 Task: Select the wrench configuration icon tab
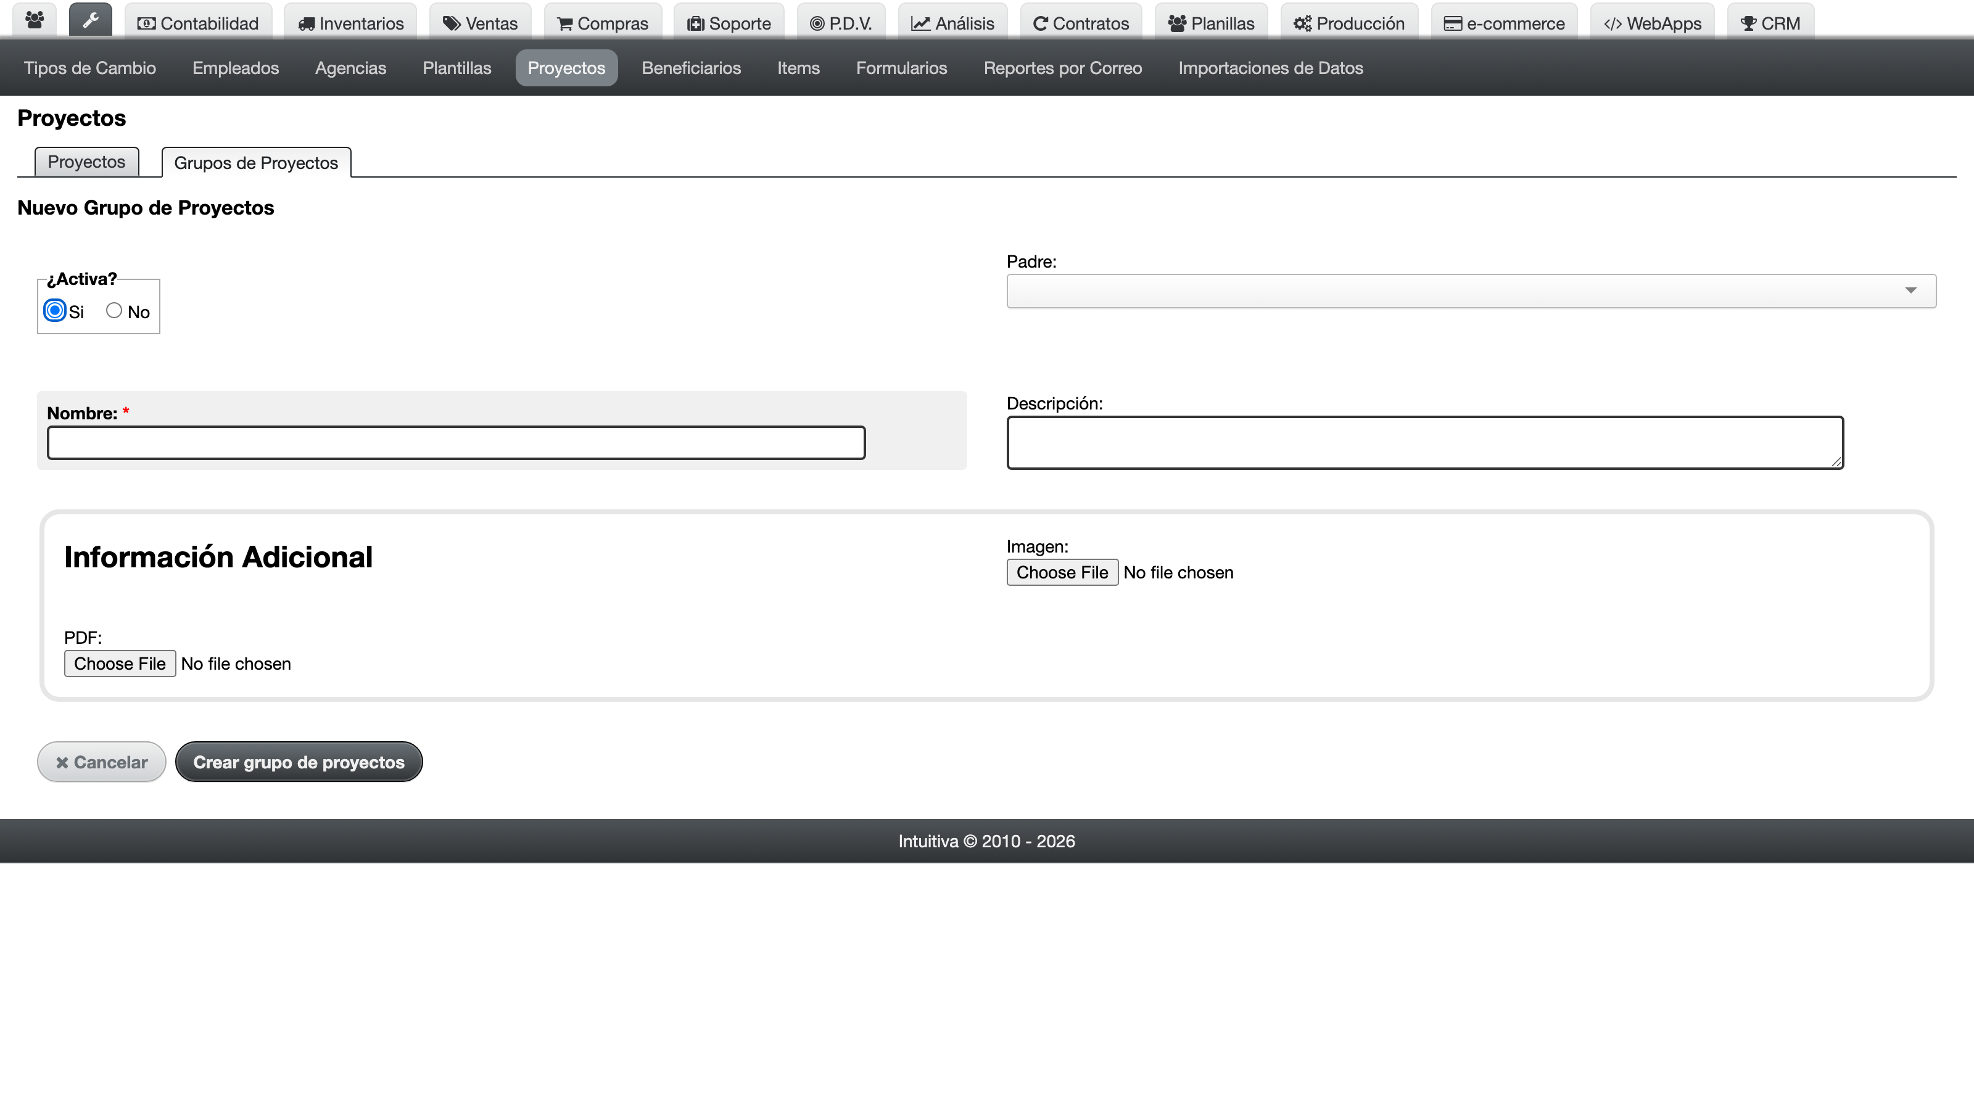coord(91,21)
